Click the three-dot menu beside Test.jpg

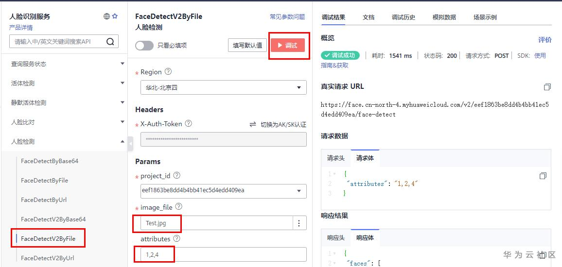[x=299, y=223]
